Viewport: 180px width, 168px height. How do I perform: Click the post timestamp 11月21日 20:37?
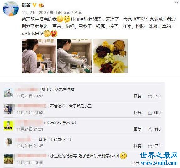click(x=35, y=13)
